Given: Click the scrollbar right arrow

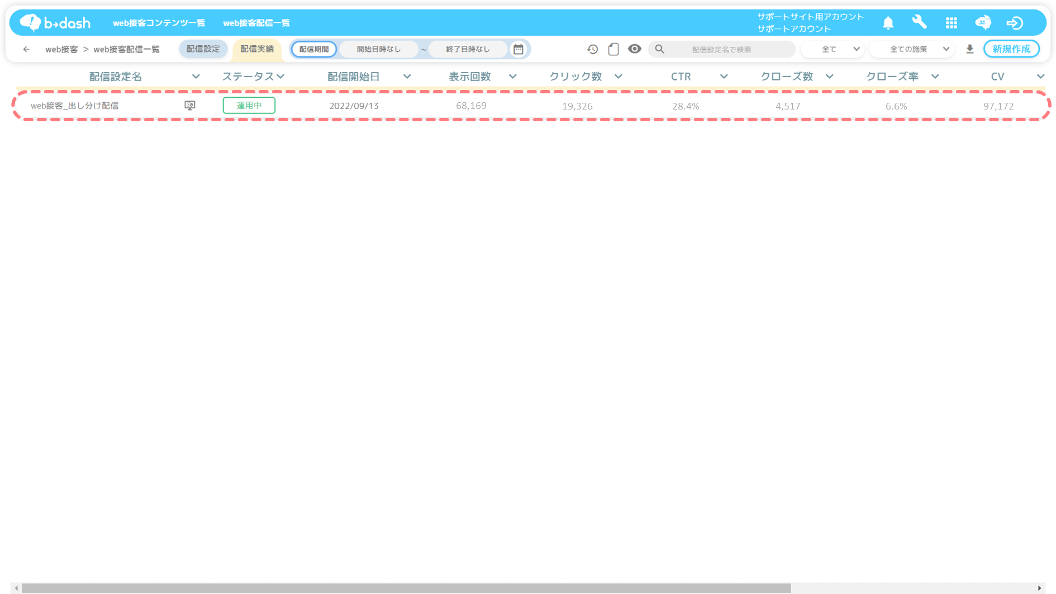Looking at the screenshot, I should (1039, 588).
